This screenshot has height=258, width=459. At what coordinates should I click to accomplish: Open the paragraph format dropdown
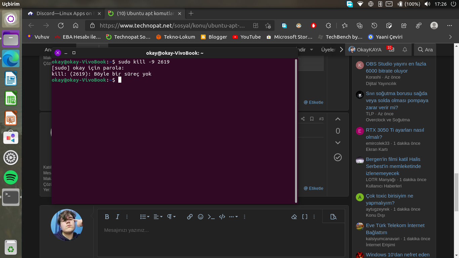171,217
